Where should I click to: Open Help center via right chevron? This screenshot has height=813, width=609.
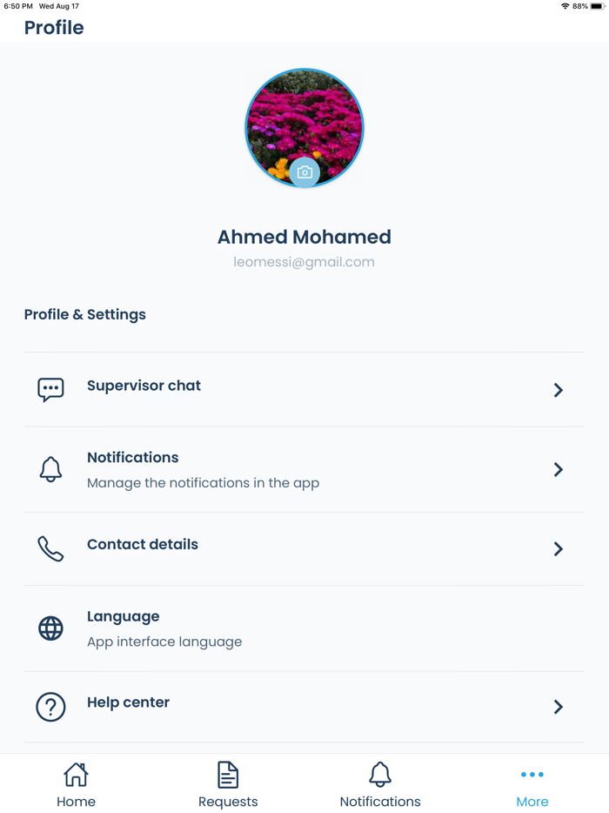[x=559, y=706]
